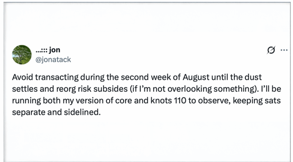
Task: Click the text 'knots 110' in the tweet
Action: click(x=168, y=100)
